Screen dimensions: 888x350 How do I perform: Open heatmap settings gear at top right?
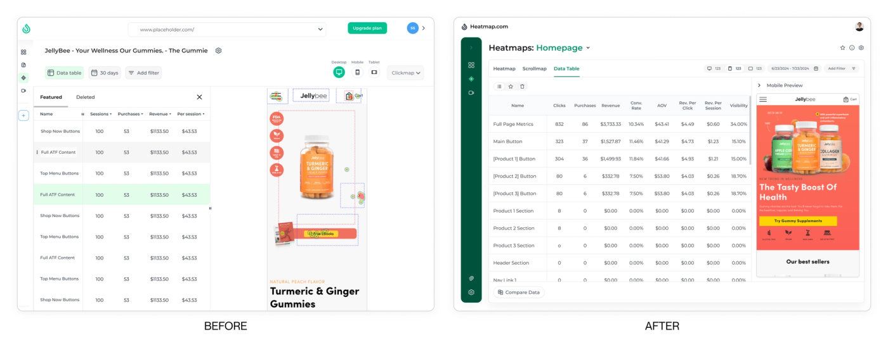861,47
